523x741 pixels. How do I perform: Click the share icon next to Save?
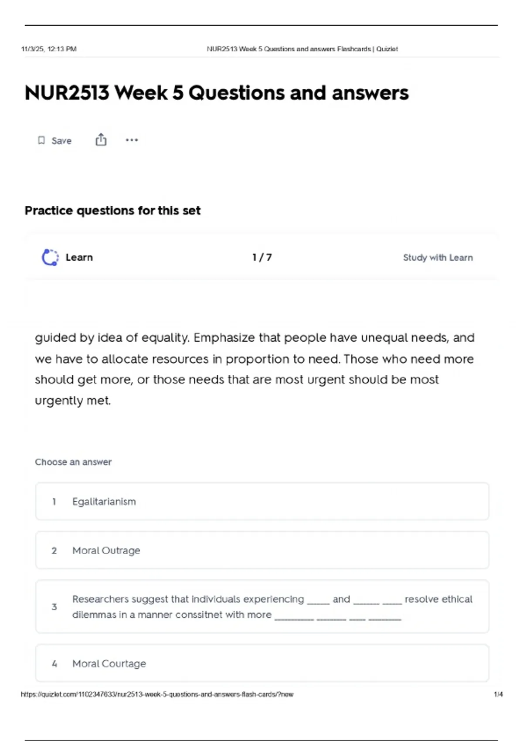[x=101, y=140]
